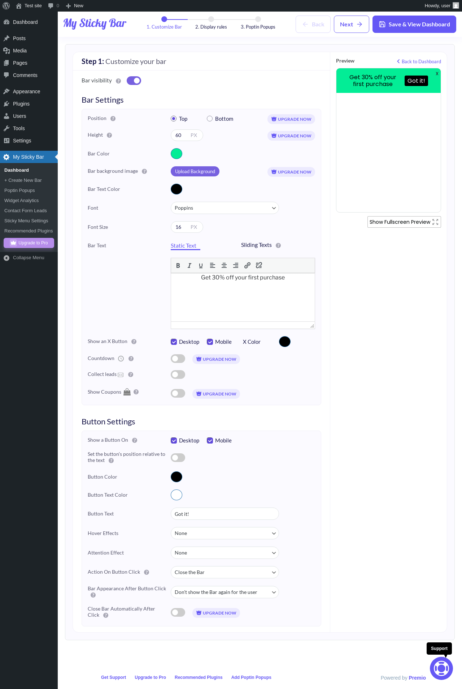The width and height of the screenshot is (462, 689).
Task: Open the white Button Text Color swatch
Action: [x=176, y=495]
